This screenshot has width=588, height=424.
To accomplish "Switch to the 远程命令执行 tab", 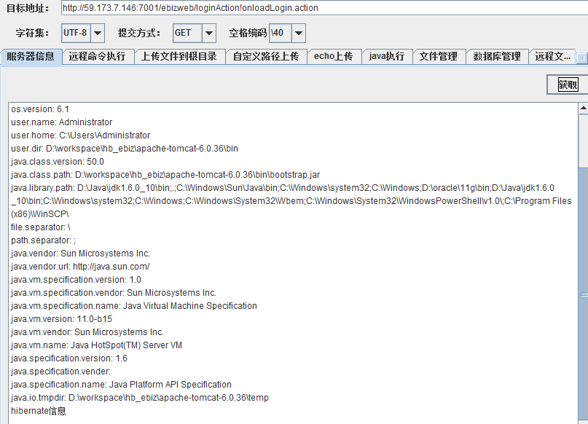I will [x=98, y=56].
